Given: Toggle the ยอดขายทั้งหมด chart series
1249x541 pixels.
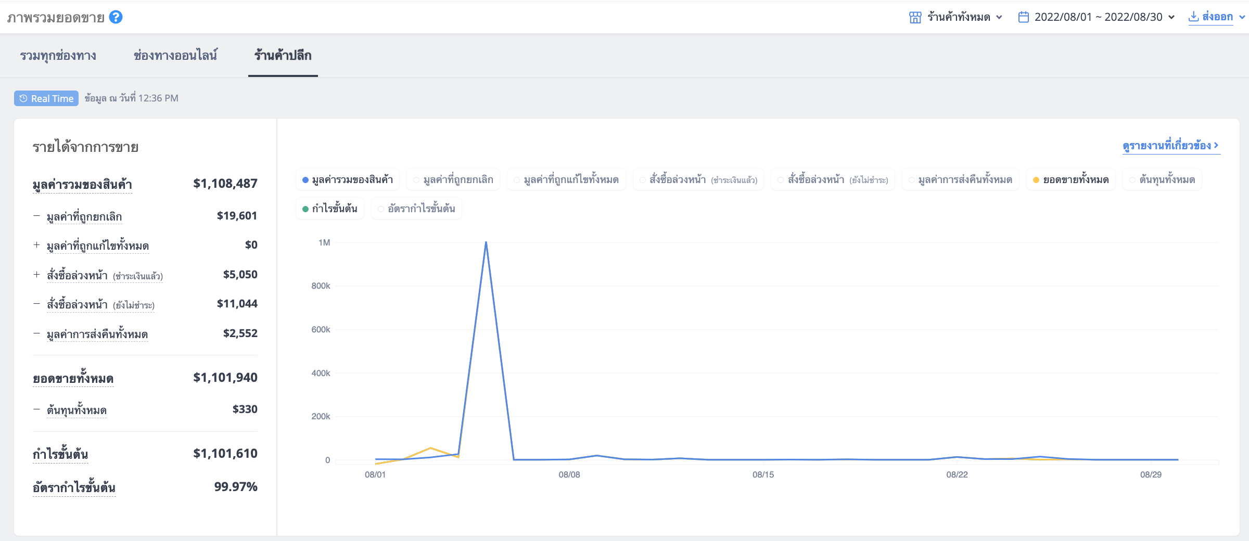Looking at the screenshot, I should (x=1071, y=180).
